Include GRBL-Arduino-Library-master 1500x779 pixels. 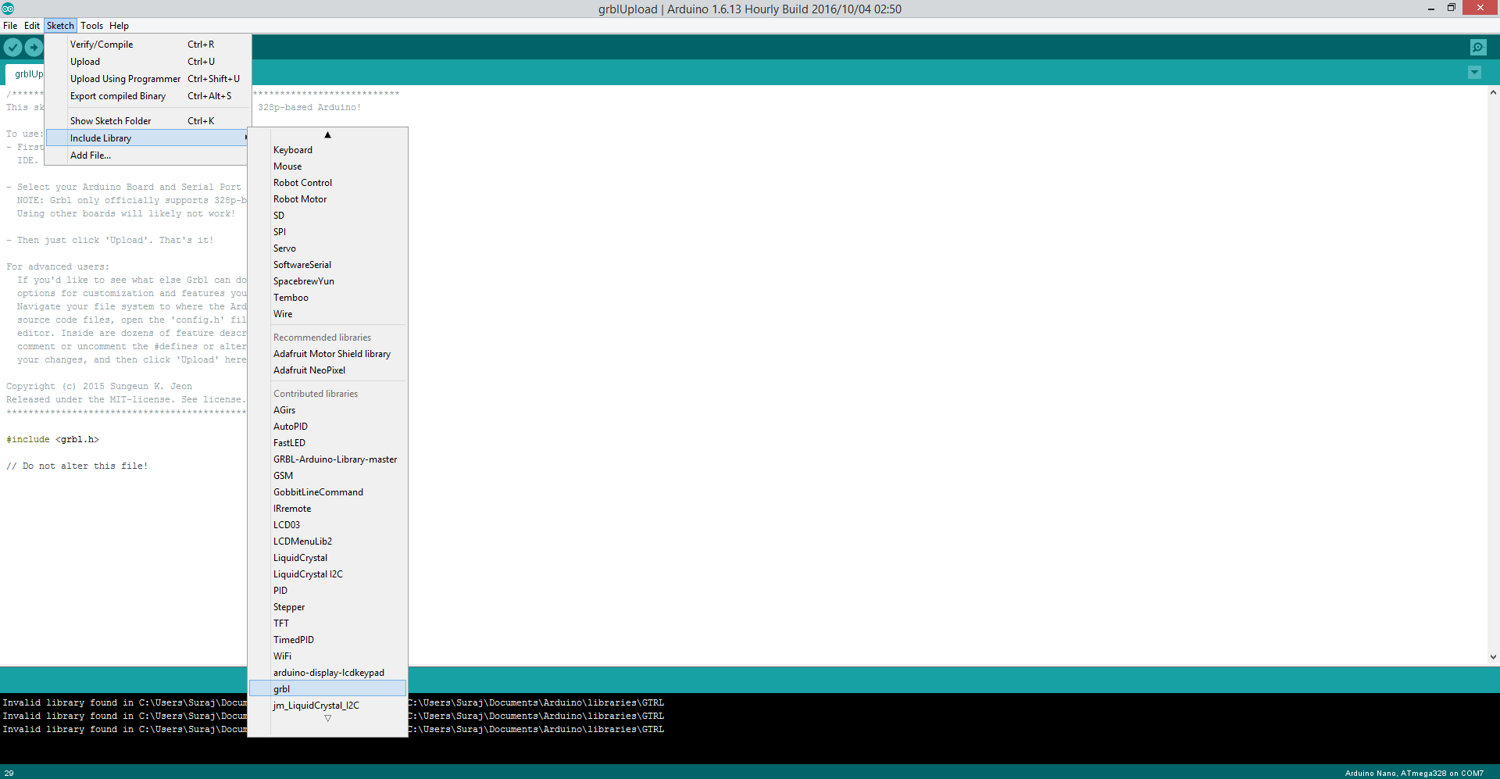pyautogui.click(x=327, y=459)
